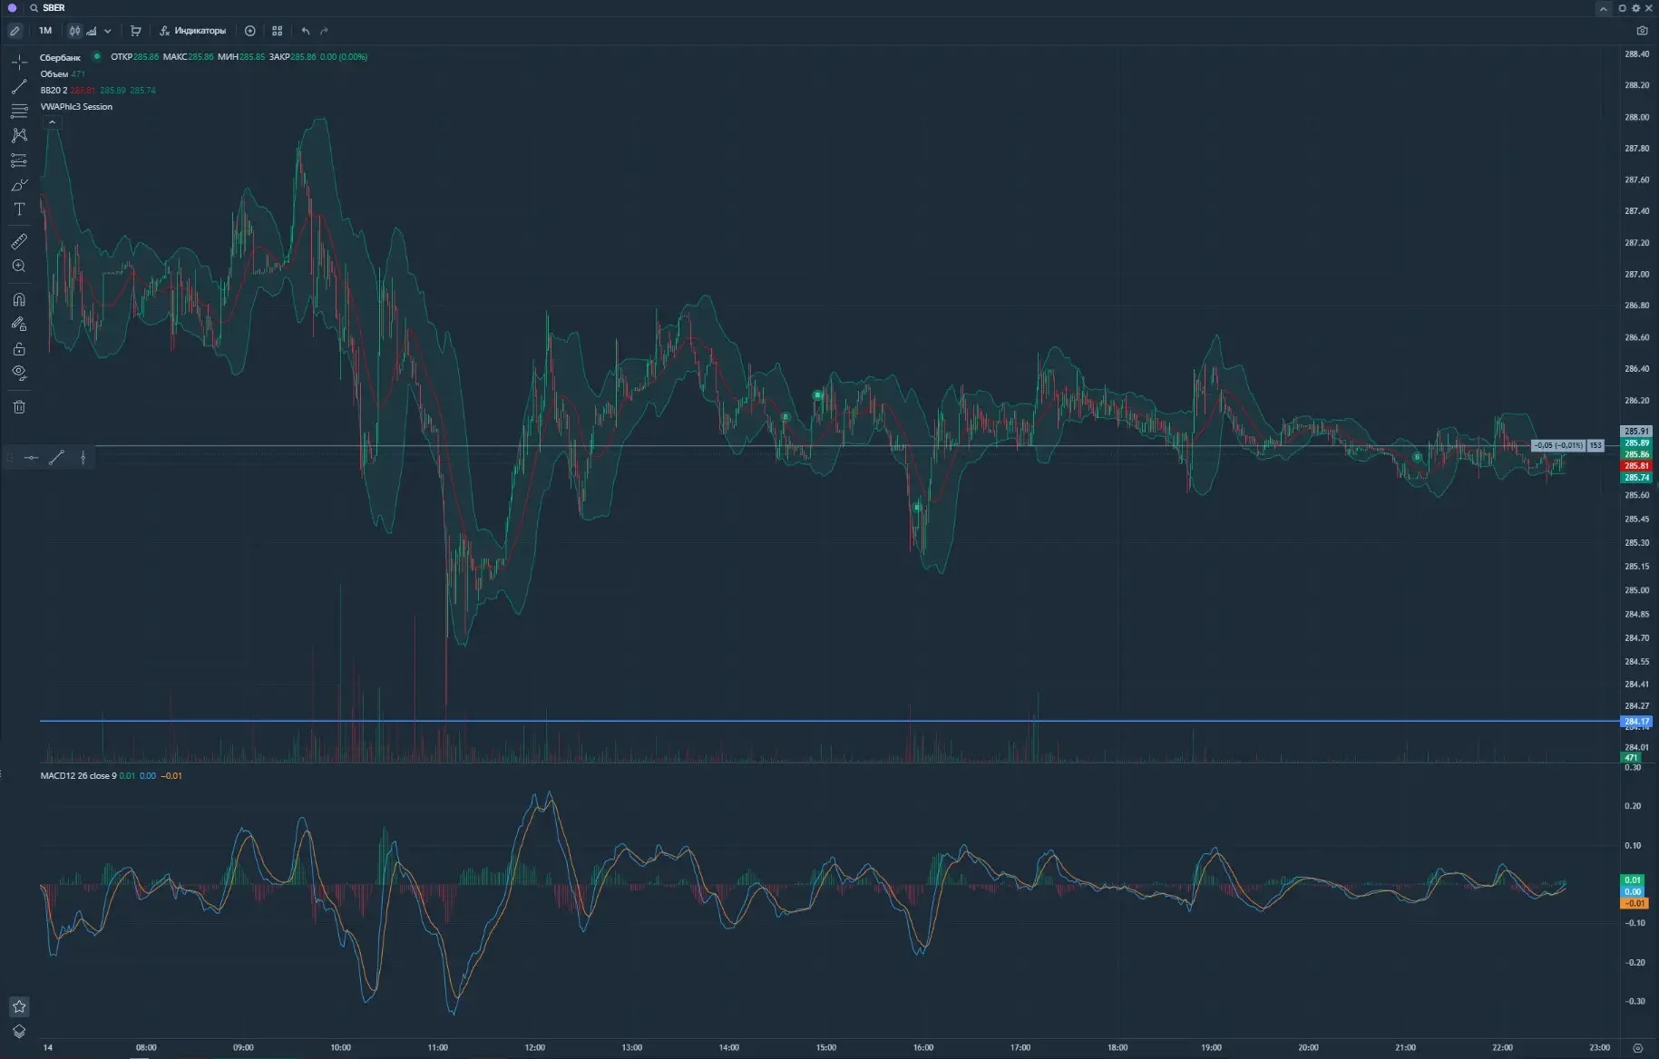Take a chart snapshot with camera icon

click(1642, 31)
